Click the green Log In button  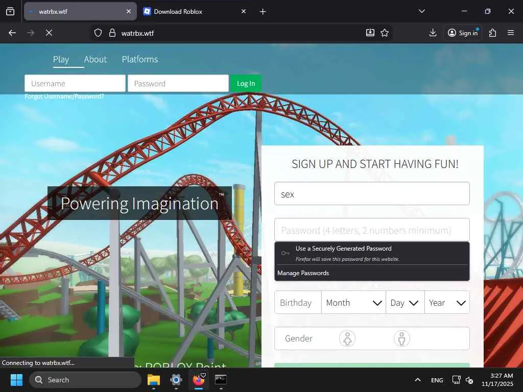click(x=246, y=83)
